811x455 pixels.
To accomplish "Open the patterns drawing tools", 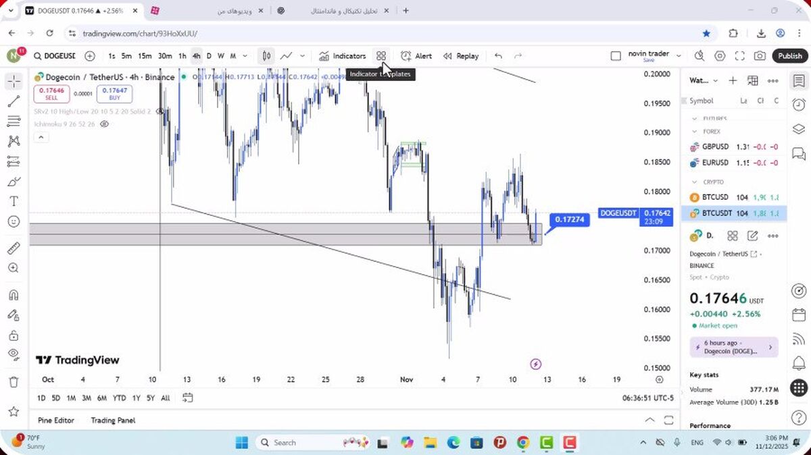I will 14,142.
